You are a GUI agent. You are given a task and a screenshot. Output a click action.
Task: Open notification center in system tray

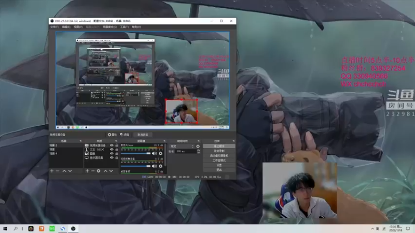click(408, 228)
